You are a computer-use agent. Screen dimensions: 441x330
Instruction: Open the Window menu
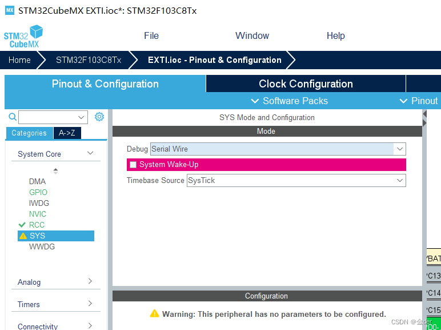[x=252, y=36]
